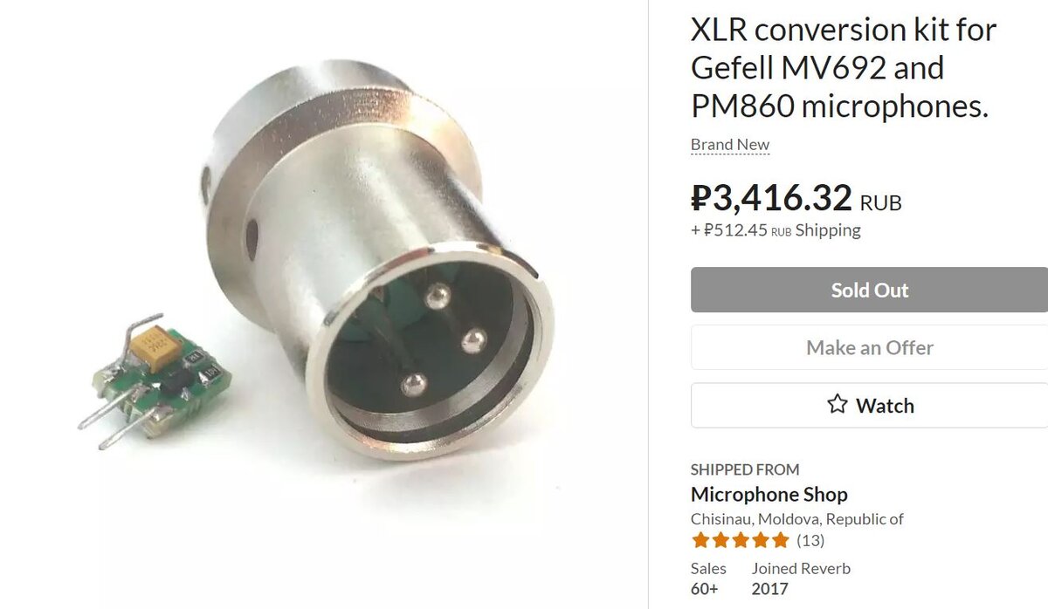Click the Watch button
The width and height of the screenshot is (1048, 609).
pos(869,406)
